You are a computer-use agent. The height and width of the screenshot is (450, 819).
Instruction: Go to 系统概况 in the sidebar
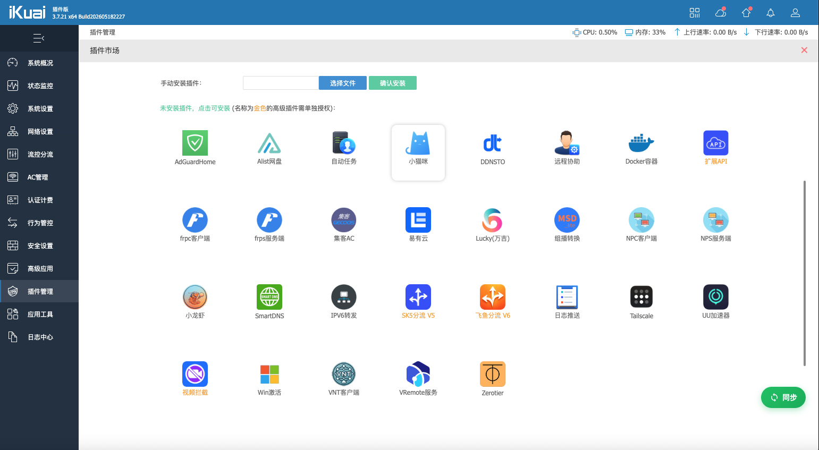tap(39, 63)
